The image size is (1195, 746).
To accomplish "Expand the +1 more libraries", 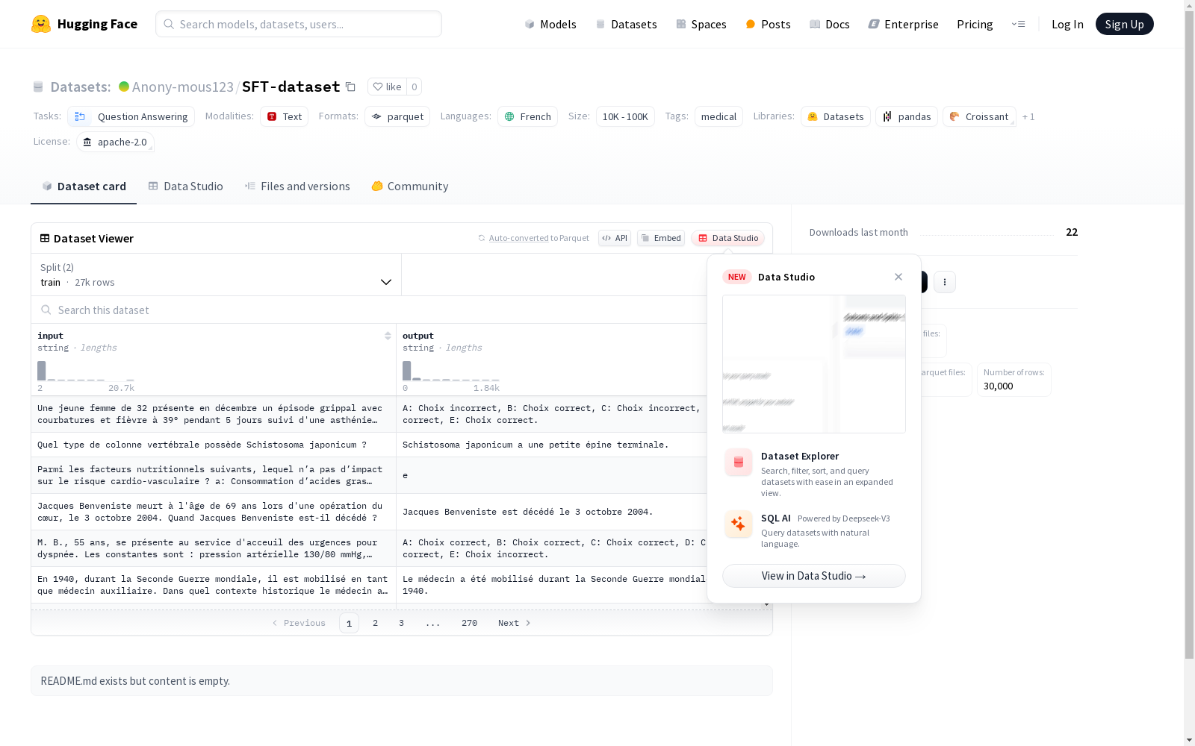I will (1028, 116).
